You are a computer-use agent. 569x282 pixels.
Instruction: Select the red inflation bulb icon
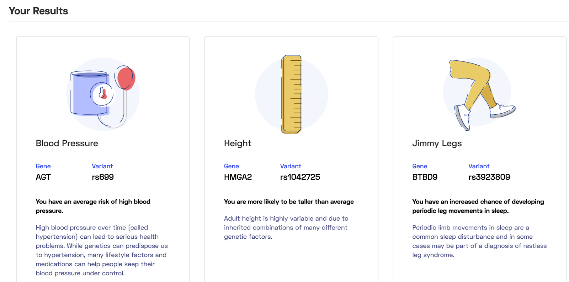[x=126, y=78]
